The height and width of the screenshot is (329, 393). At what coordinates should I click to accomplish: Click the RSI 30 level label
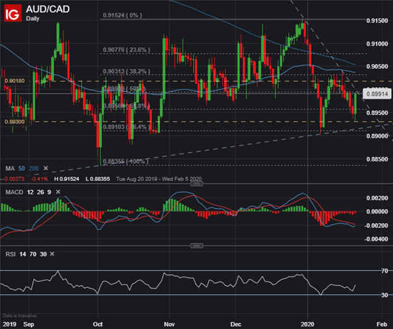pos(385,295)
